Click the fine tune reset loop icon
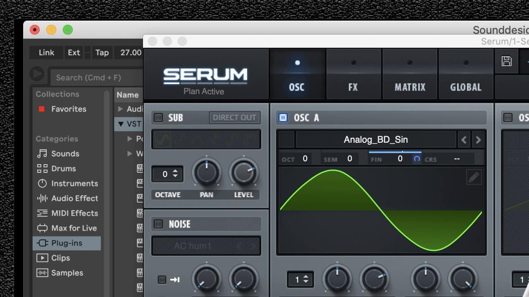529x297 pixels. [x=417, y=158]
